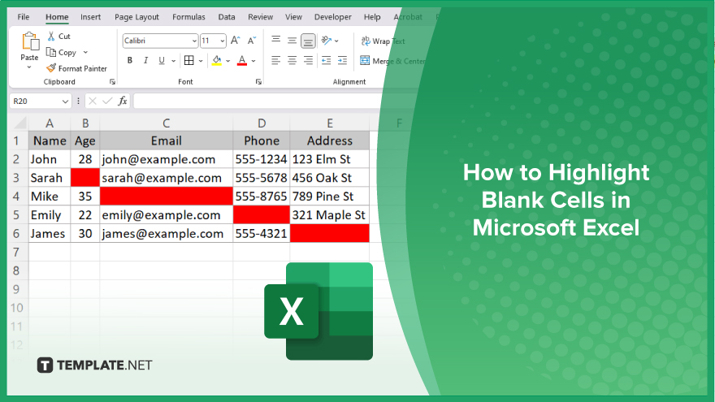Switch to the Insert tab
The width and height of the screenshot is (715, 402).
90,17
